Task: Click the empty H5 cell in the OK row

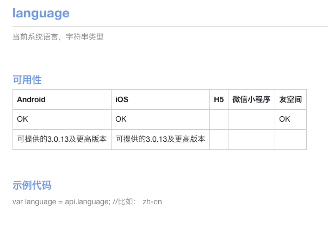Action: 219,119
